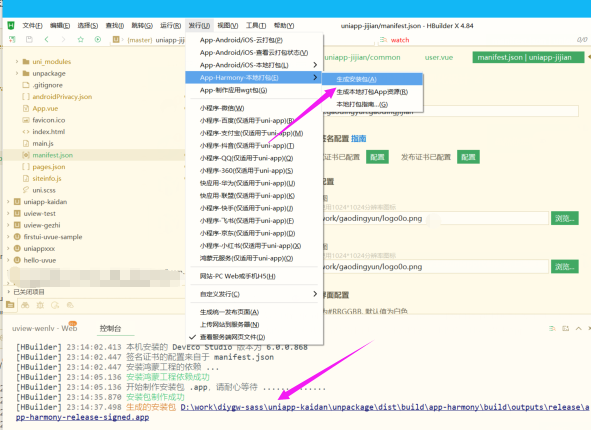Click the HBuilder X logo icon
Screen dimensions: 591x430
click(11, 25)
